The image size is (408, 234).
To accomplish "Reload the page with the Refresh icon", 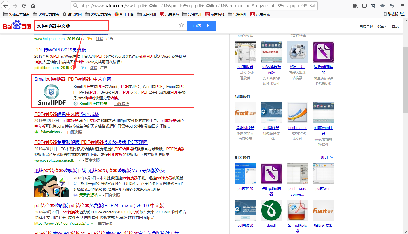I will (24, 6).
